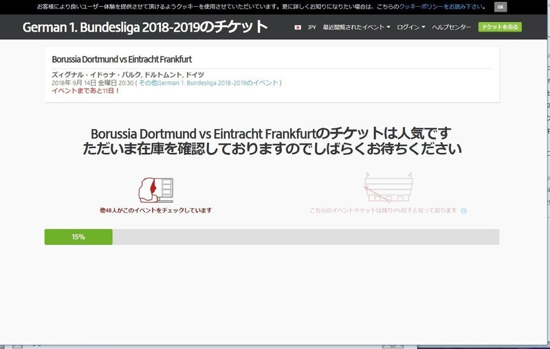Click the こちらのイベントチケットは残り4%以下 text
Viewport: 550px width, 349px height.
(x=383, y=210)
